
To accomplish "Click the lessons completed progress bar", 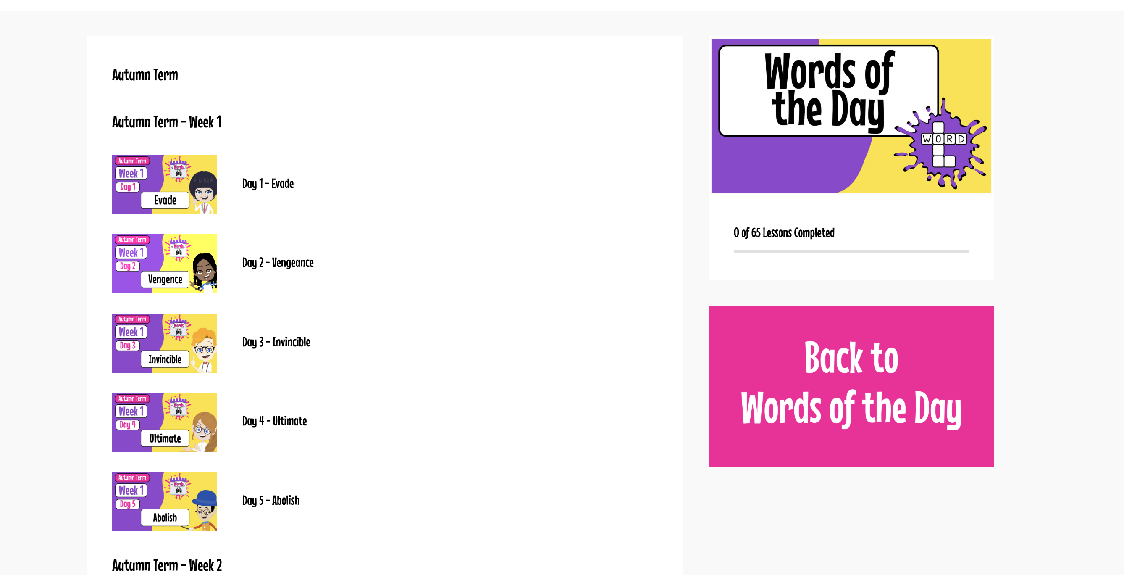I will pyautogui.click(x=851, y=251).
